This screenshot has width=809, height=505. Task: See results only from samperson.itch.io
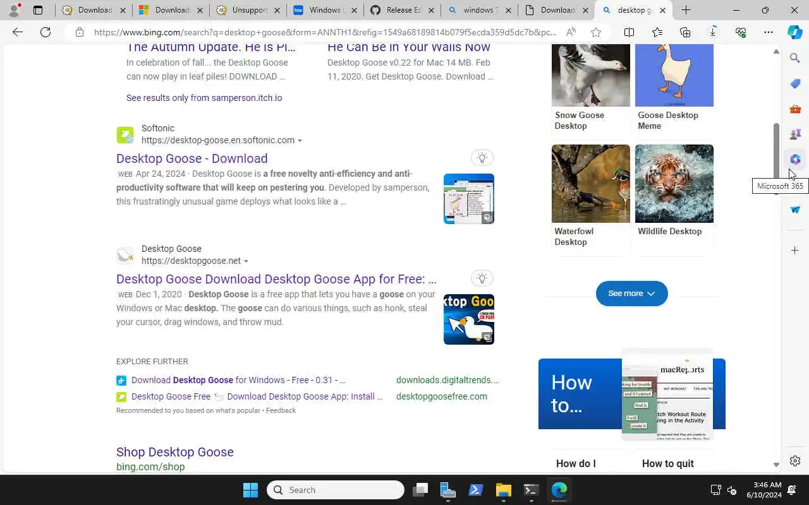(x=204, y=98)
